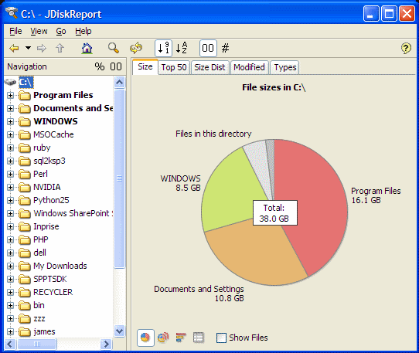Click the james folder icon
419x353 pixels.
pyautogui.click(x=25, y=331)
